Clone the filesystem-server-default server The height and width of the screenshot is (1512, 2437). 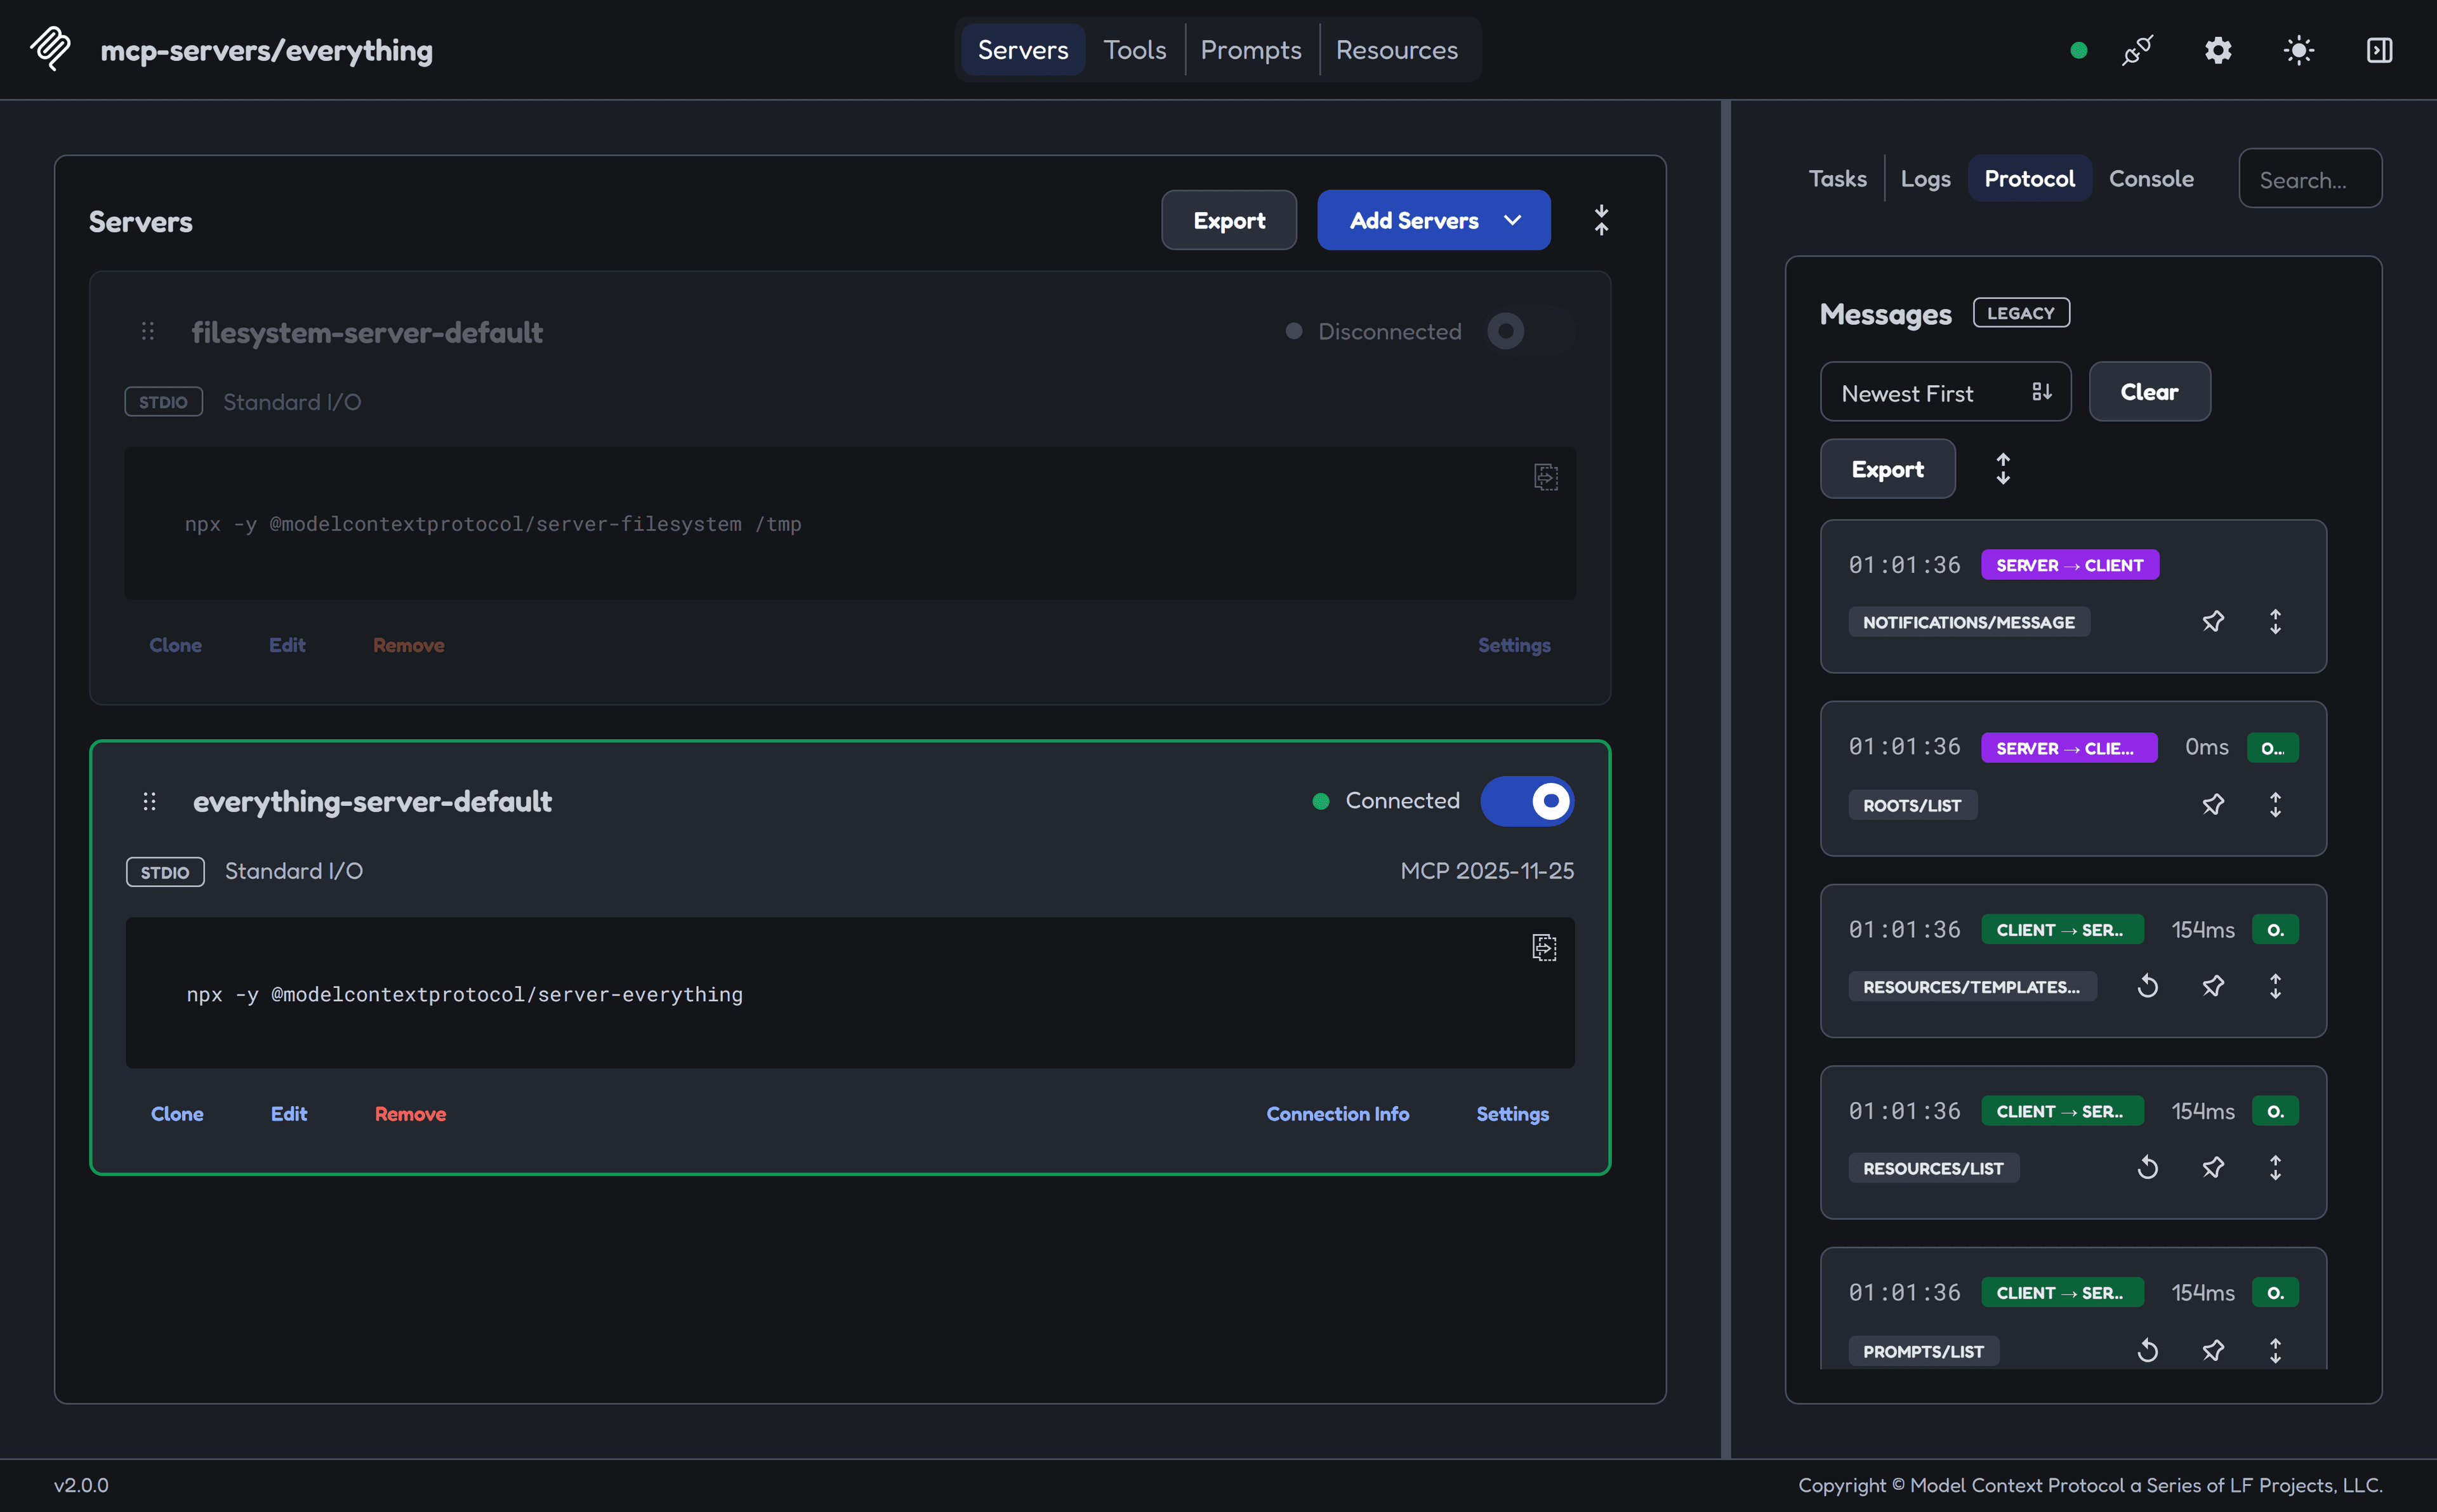pyautogui.click(x=175, y=645)
